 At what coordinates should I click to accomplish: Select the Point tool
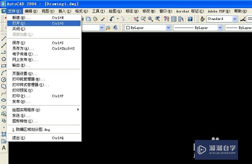[4, 127]
